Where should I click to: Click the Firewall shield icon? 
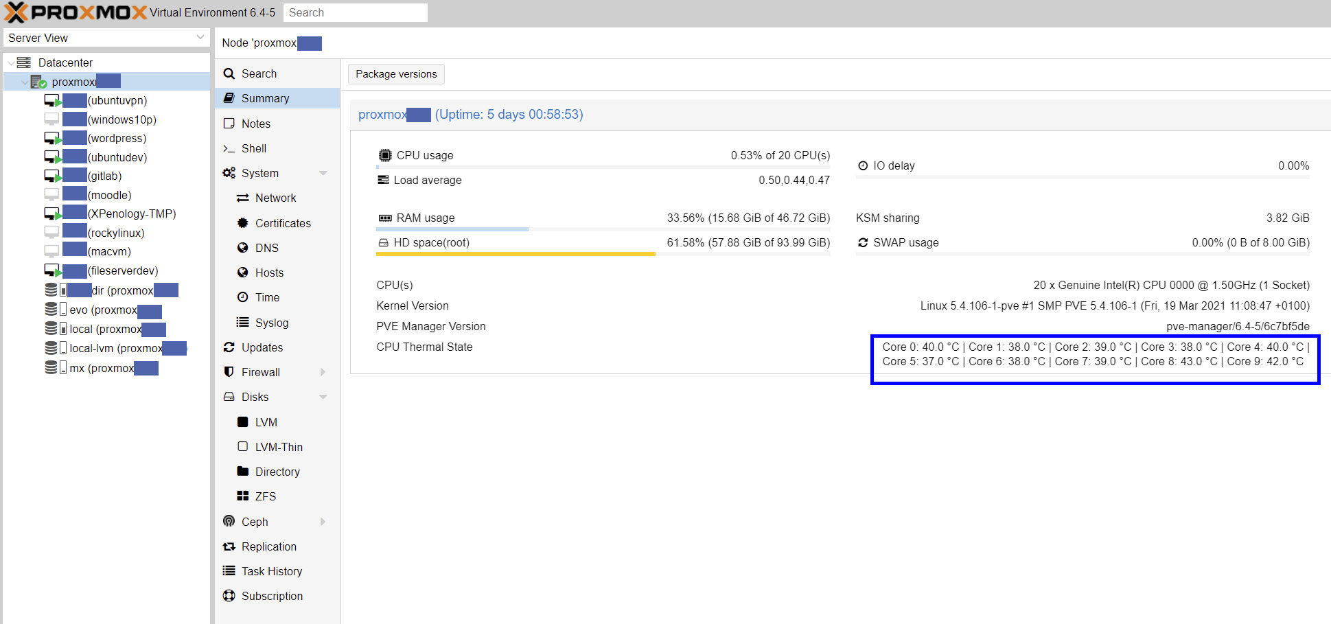(x=229, y=372)
